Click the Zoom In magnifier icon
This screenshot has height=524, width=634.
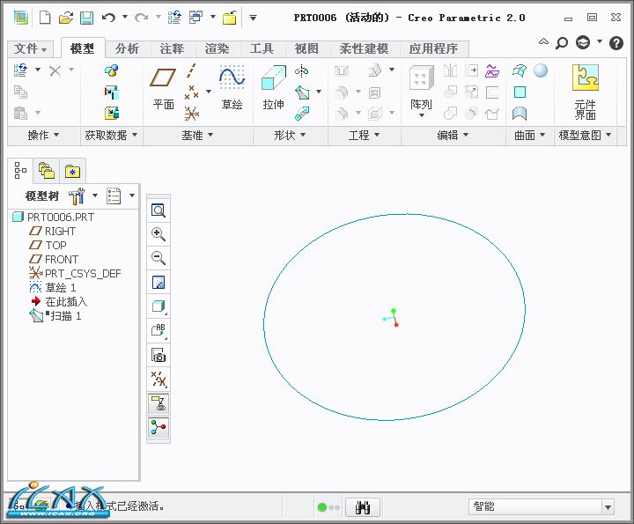click(x=158, y=234)
